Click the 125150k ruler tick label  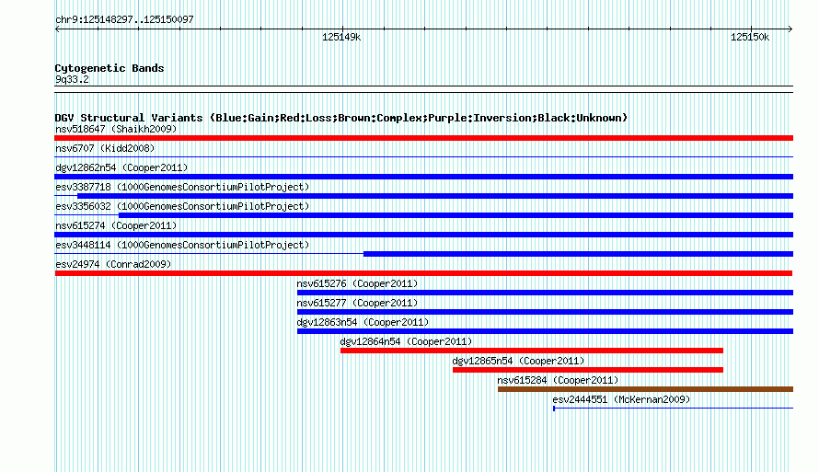coord(750,37)
